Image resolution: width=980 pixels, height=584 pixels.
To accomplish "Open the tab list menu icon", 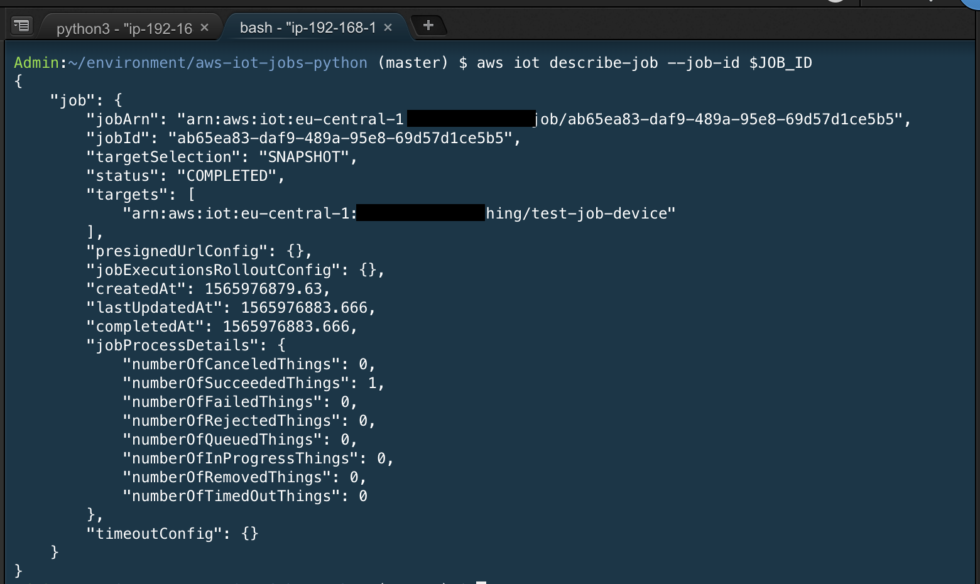I will pyautogui.click(x=21, y=26).
